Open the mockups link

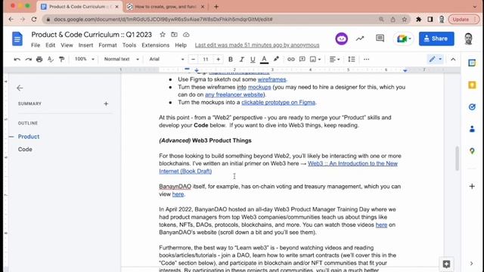coord(259,87)
